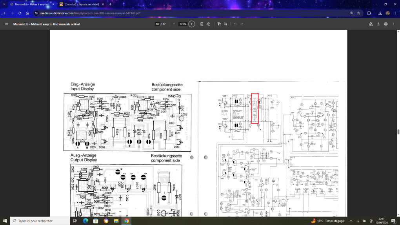Save PDF to Google Drive

tap(371, 24)
